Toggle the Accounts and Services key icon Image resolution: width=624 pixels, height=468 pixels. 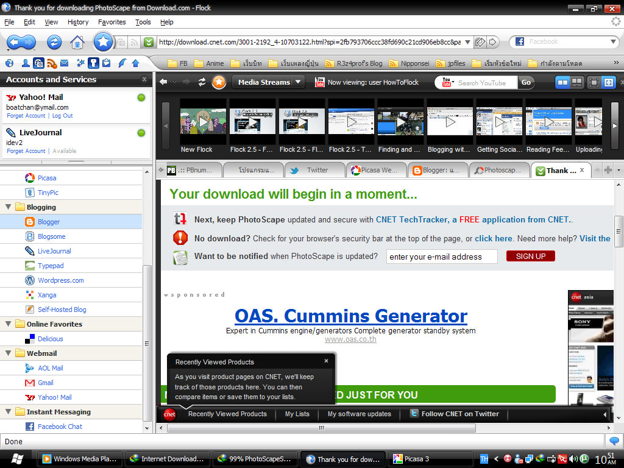pyautogui.click(x=93, y=63)
